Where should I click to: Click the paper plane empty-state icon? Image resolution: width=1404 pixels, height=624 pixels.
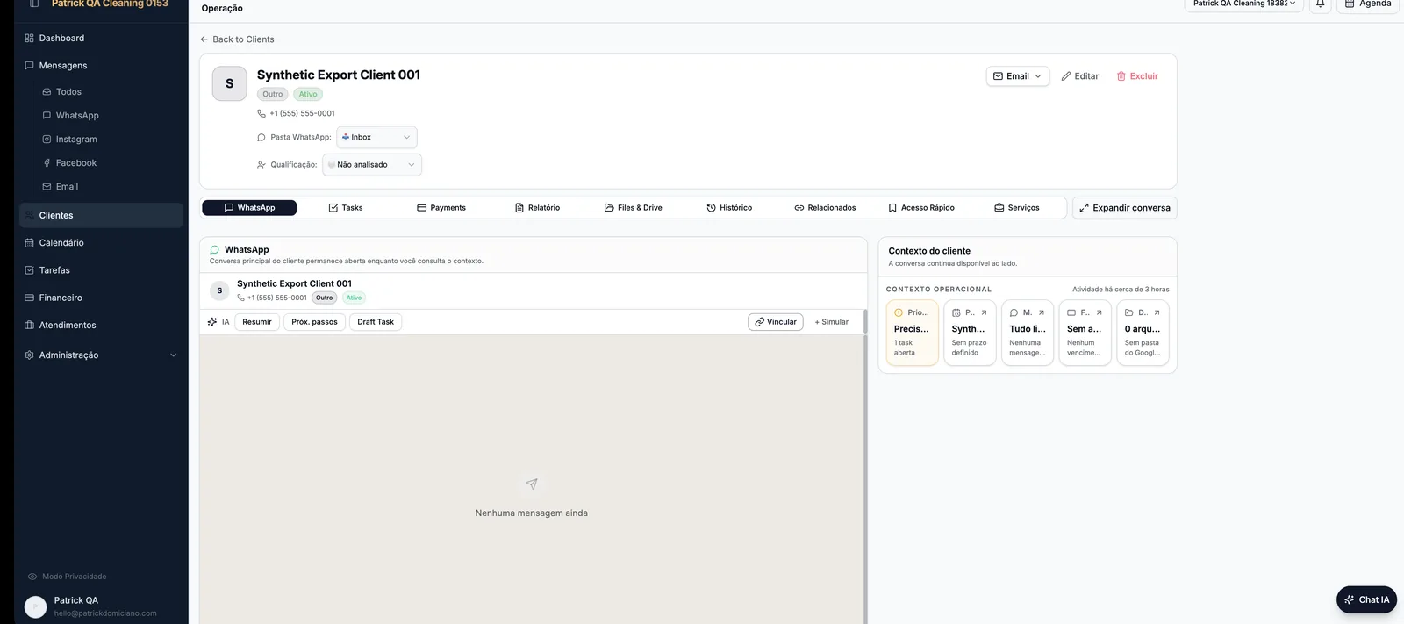pos(532,484)
